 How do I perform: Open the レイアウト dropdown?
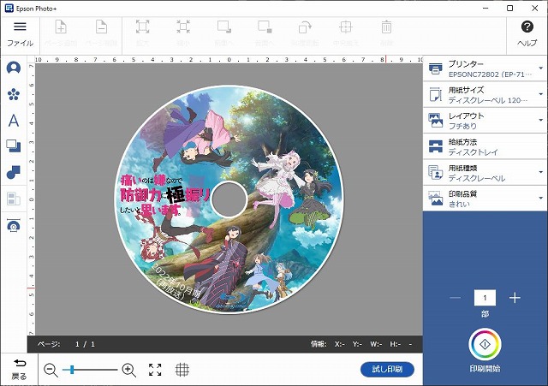point(485,121)
